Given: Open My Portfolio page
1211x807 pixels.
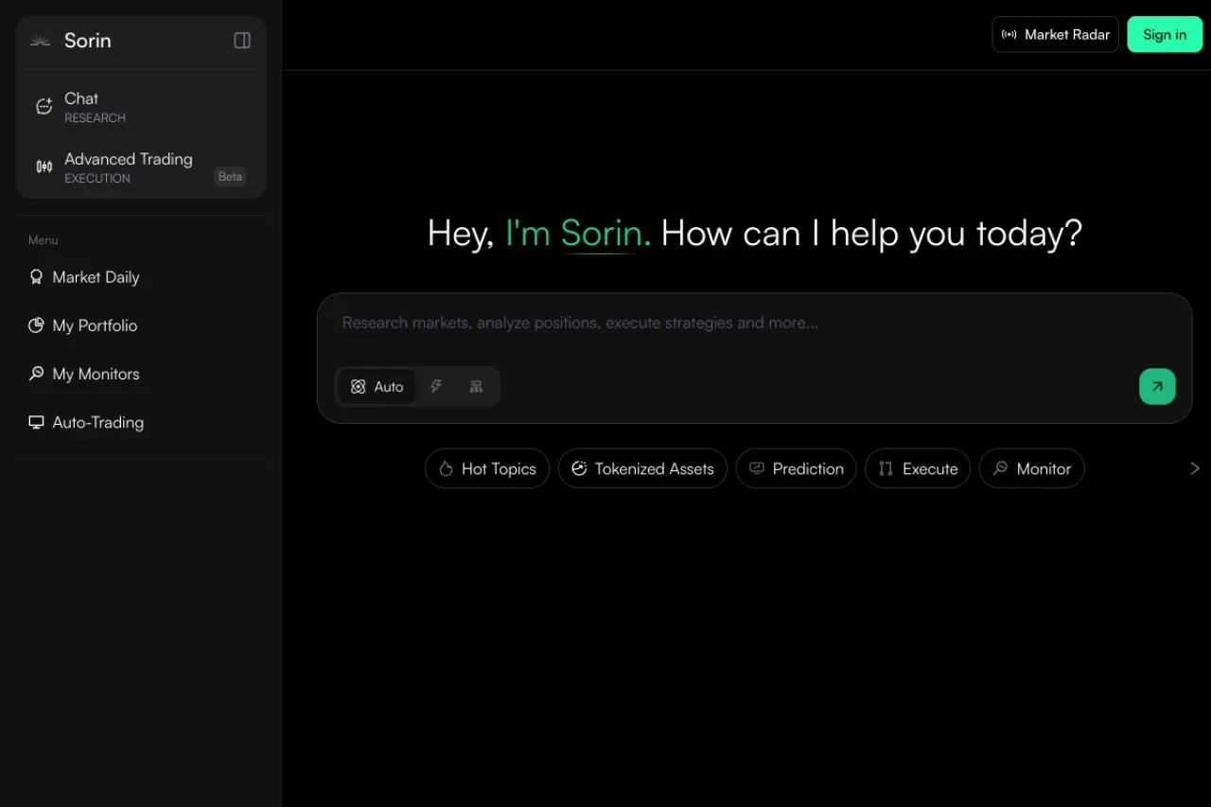Looking at the screenshot, I should pos(141,325).
